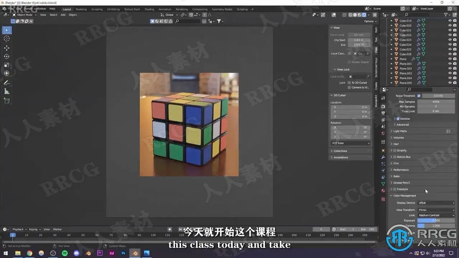Adjust the Exposure slider
This screenshot has height=258, width=459.
pos(436,220)
